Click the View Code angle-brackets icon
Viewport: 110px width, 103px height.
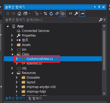click(71, 13)
